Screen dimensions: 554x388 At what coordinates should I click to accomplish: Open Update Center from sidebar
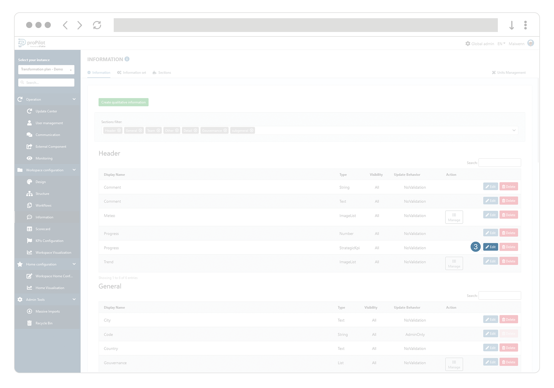point(46,111)
